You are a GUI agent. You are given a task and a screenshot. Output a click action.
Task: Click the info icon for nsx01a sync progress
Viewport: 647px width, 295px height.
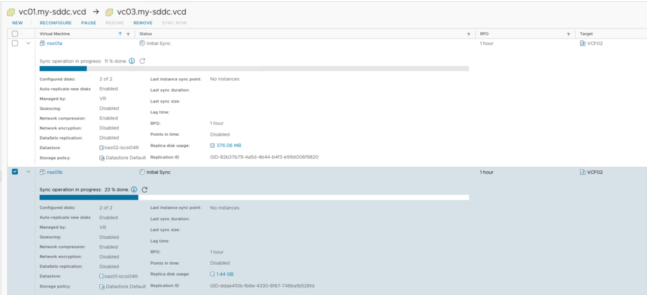pos(132,61)
